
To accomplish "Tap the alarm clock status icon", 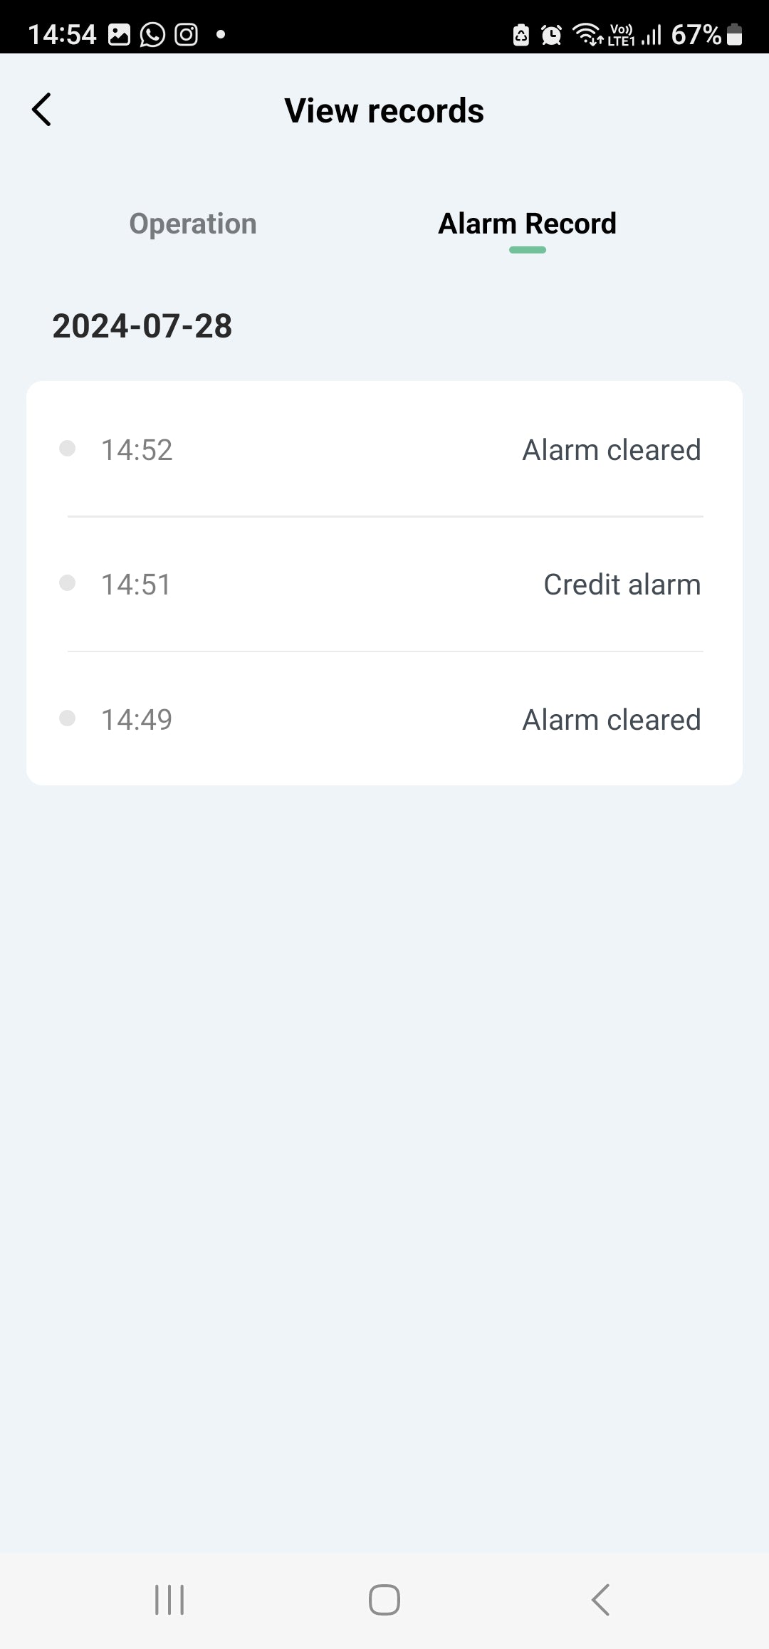I will (551, 34).
